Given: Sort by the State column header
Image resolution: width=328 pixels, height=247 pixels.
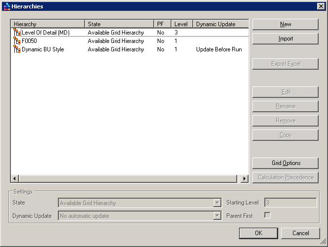Looking at the screenshot, I should (120, 24).
